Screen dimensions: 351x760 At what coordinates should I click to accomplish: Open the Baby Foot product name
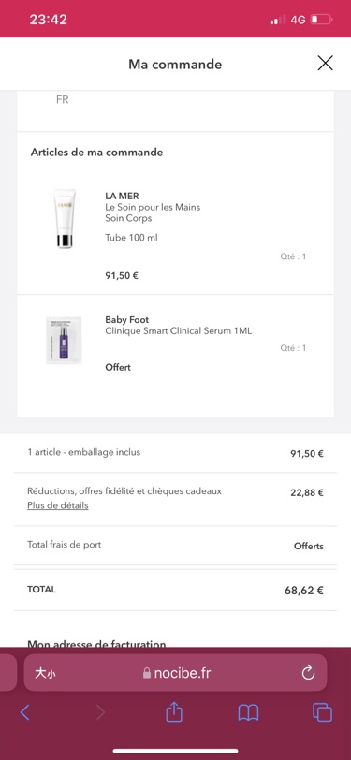pos(127,320)
